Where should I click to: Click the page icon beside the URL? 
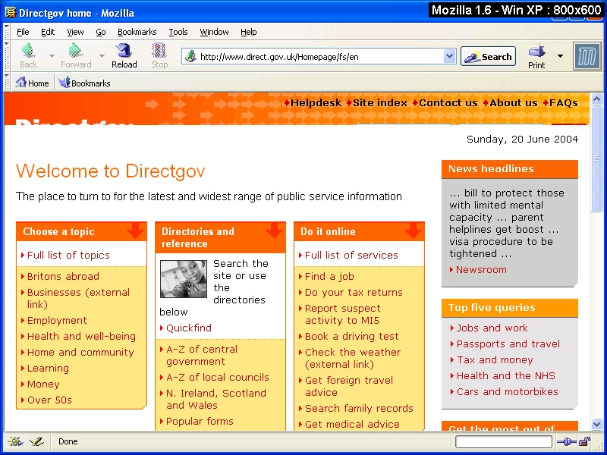click(190, 56)
